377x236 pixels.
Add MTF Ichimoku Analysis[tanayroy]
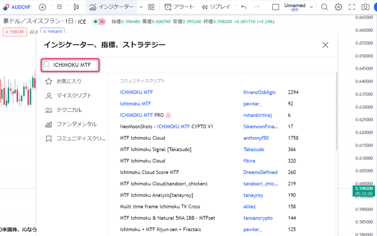[x=156, y=195]
